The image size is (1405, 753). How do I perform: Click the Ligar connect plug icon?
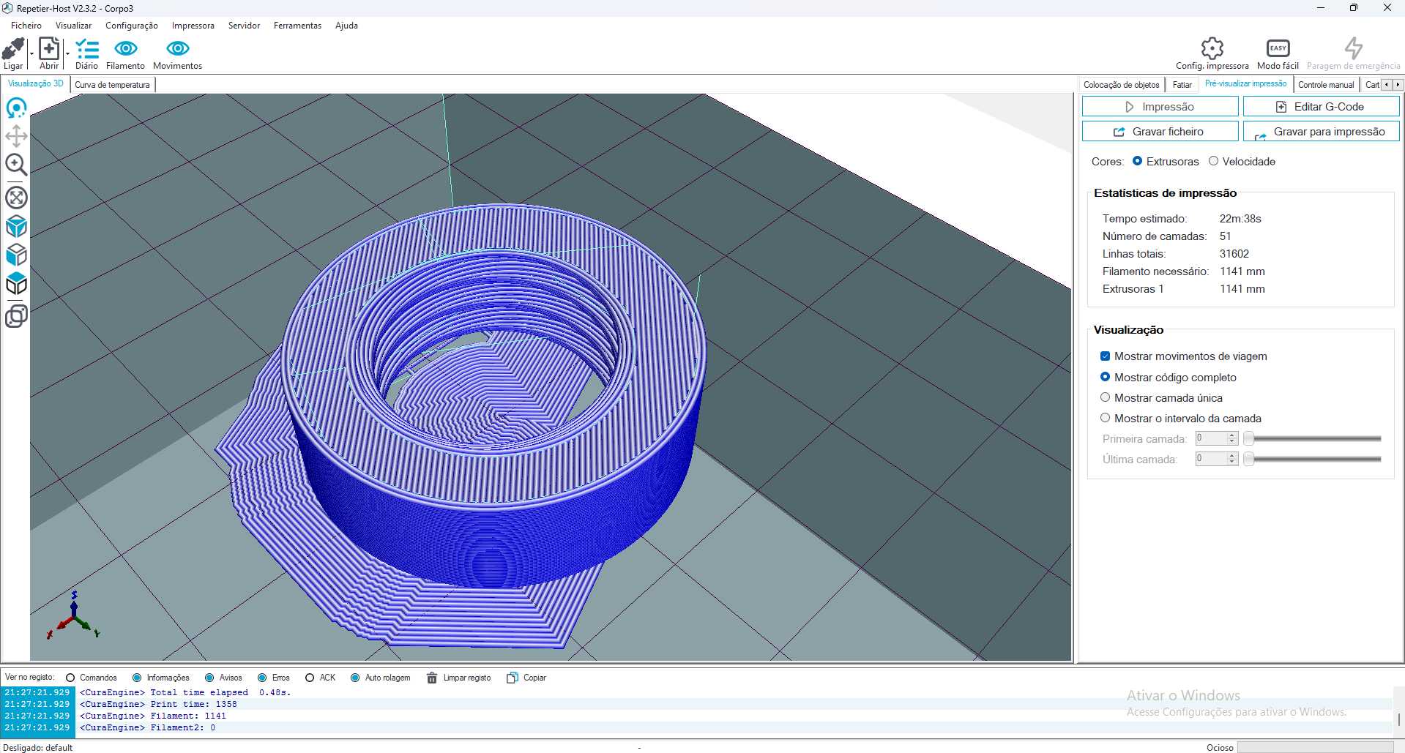[13, 49]
